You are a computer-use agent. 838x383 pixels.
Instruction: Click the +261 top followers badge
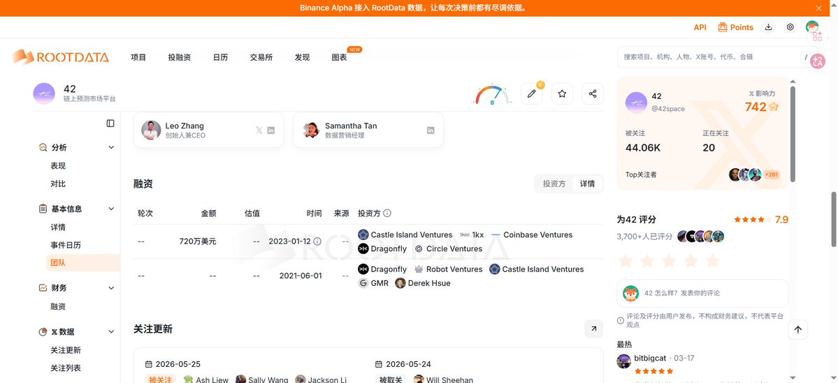[x=771, y=174]
